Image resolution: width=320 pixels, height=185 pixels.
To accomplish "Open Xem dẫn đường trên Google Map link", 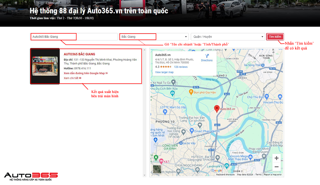I will (86, 73).
